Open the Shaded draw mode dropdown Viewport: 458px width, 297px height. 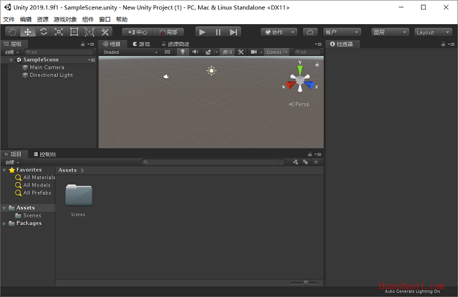tap(130, 52)
